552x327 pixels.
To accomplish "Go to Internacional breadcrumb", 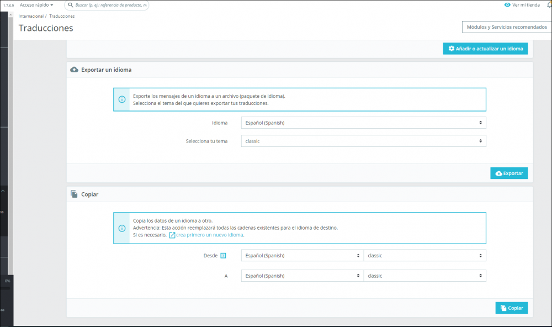I will (31, 16).
